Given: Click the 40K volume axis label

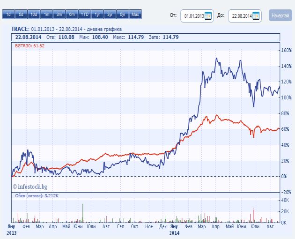Looking at the screenshot, I should 285,200.
